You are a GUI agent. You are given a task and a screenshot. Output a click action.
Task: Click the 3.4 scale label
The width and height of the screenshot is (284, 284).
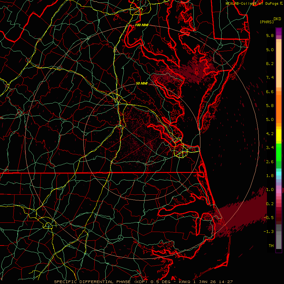point(270,148)
